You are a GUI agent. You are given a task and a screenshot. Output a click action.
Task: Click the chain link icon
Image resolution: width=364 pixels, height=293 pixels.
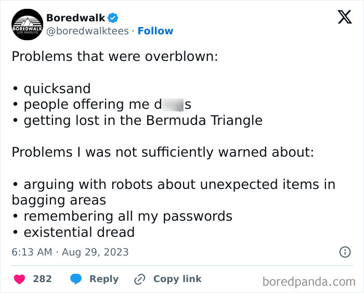[x=139, y=279]
